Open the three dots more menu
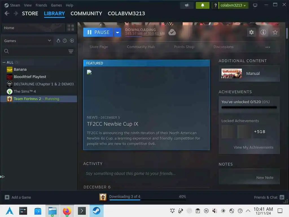 pos(268,47)
